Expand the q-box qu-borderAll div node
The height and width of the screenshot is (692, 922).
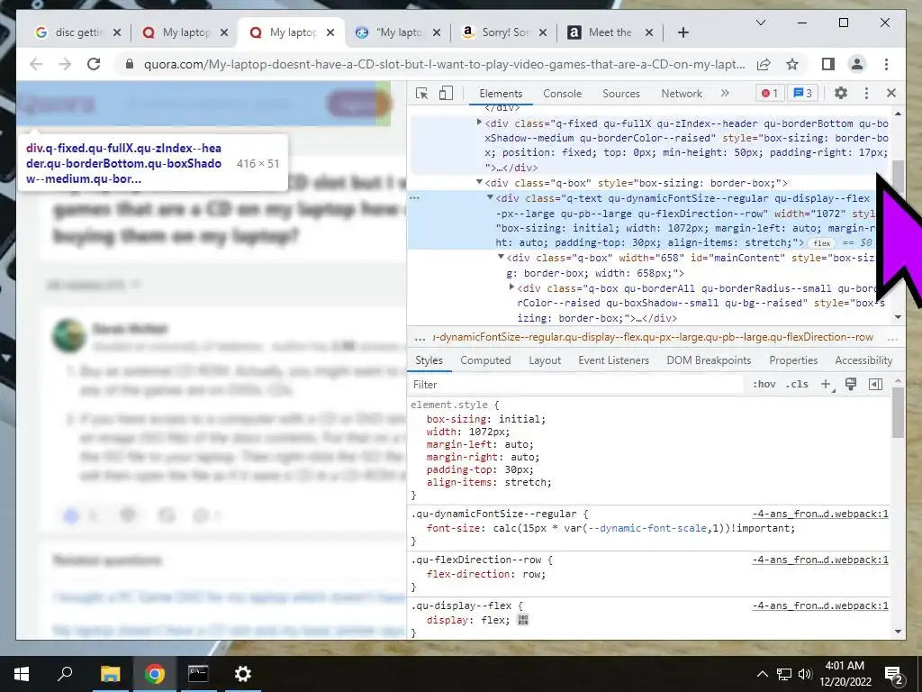click(x=511, y=287)
